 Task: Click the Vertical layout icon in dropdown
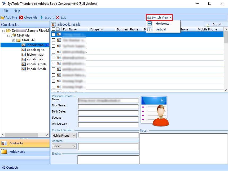(150, 29)
